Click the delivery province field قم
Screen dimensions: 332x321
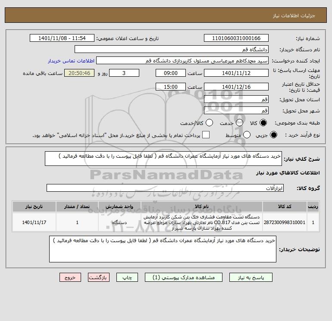tap(236, 99)
